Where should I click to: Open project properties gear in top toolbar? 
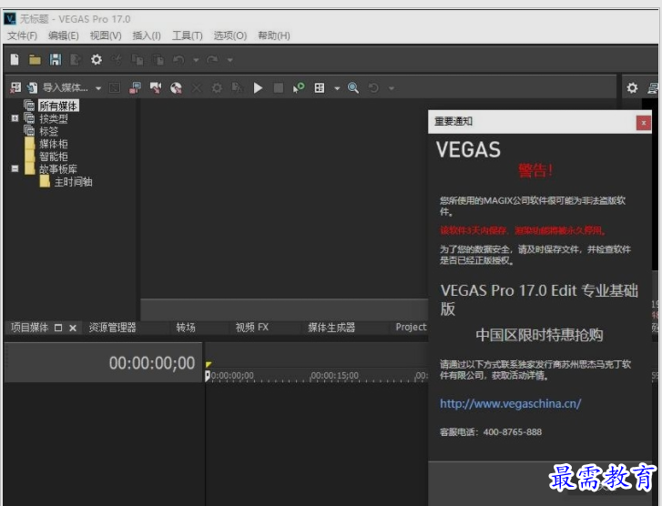(x=97, y=59)
